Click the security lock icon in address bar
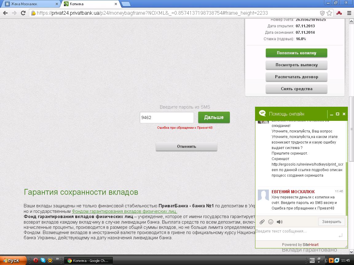 coord(33,13)
